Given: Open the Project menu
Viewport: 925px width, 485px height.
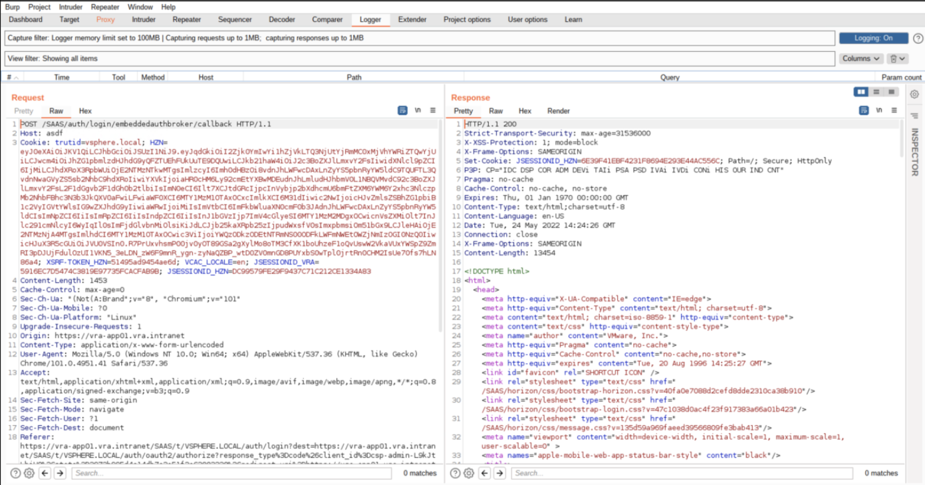Looking at the screenshot, I should (x=39, y=7).
